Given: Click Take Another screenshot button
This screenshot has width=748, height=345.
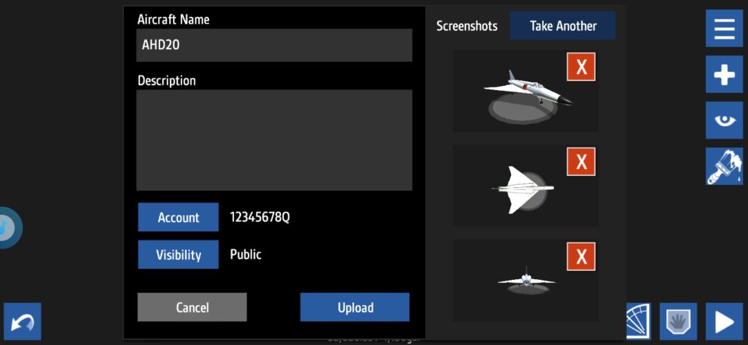Looking at the screenshot, I should 562,26.
